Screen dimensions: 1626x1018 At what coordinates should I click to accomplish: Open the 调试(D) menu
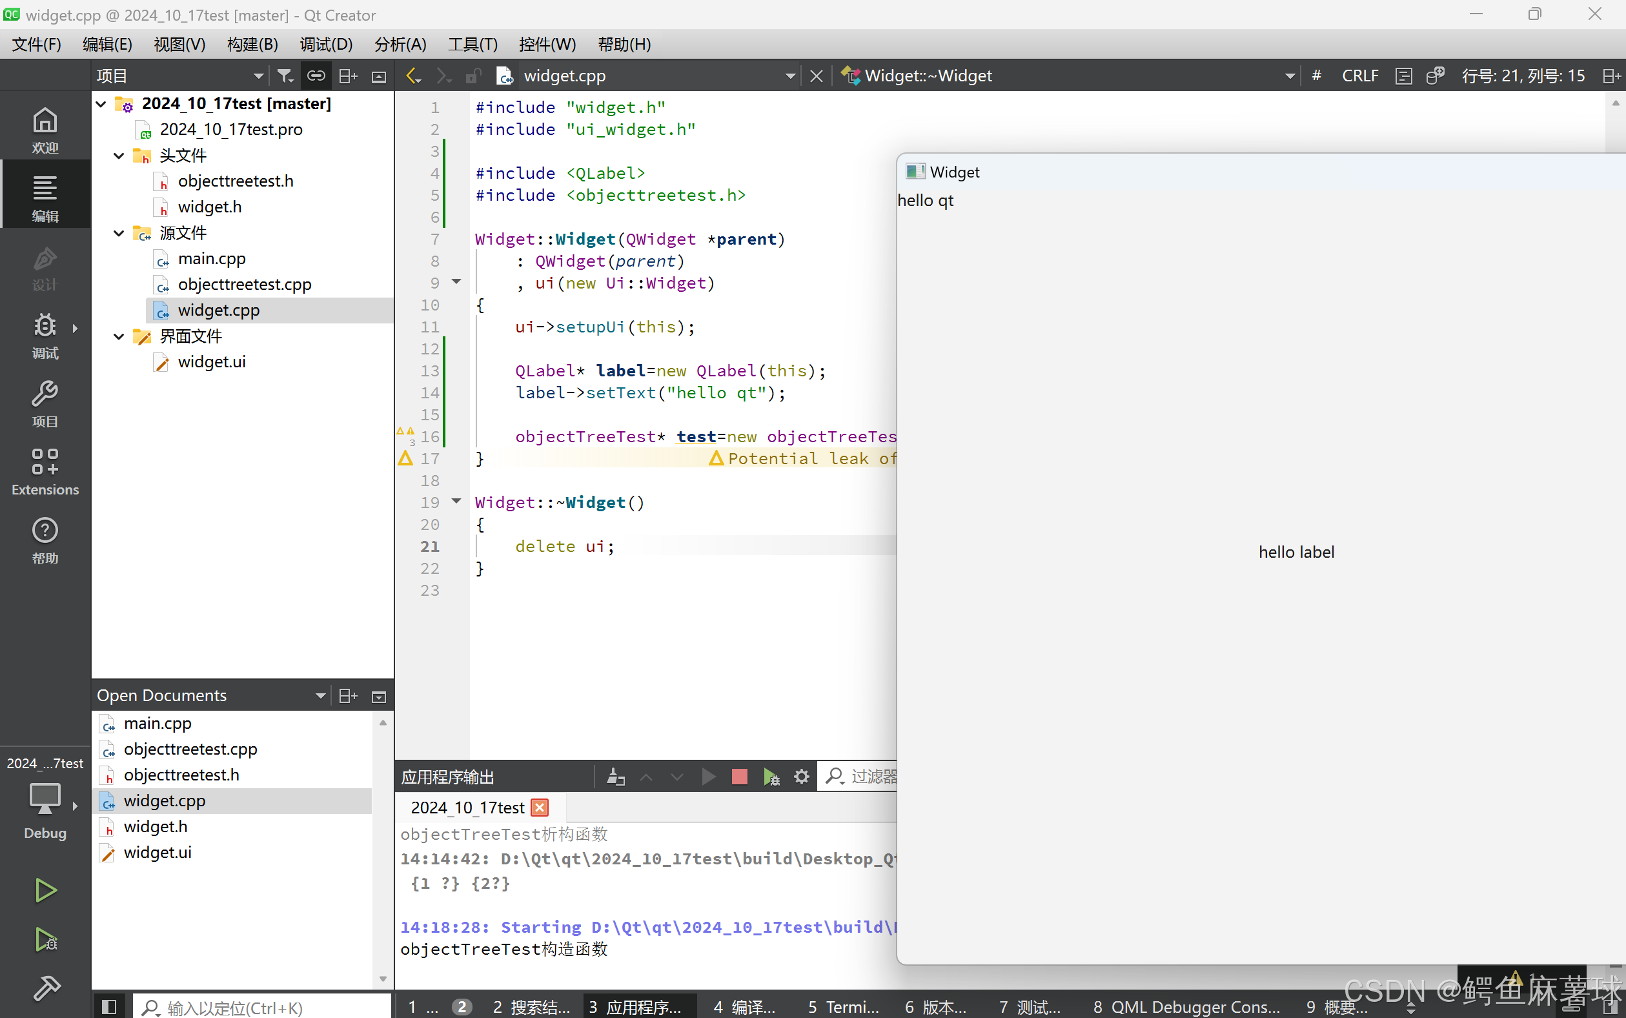tap(326, 45)
